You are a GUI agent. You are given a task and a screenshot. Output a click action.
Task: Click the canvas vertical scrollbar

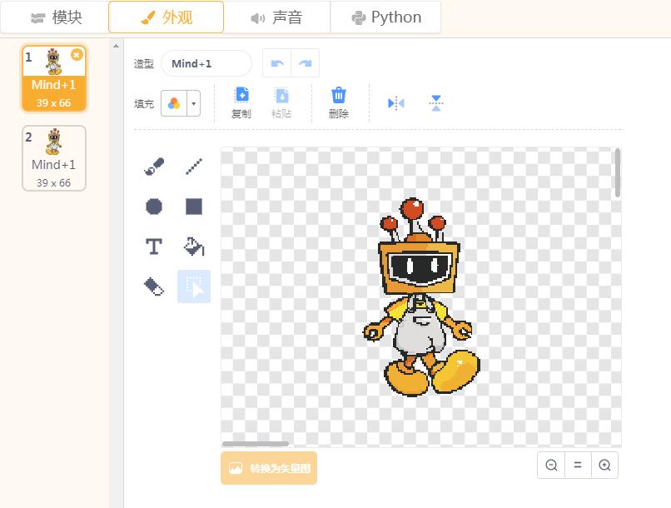(618, 173)
